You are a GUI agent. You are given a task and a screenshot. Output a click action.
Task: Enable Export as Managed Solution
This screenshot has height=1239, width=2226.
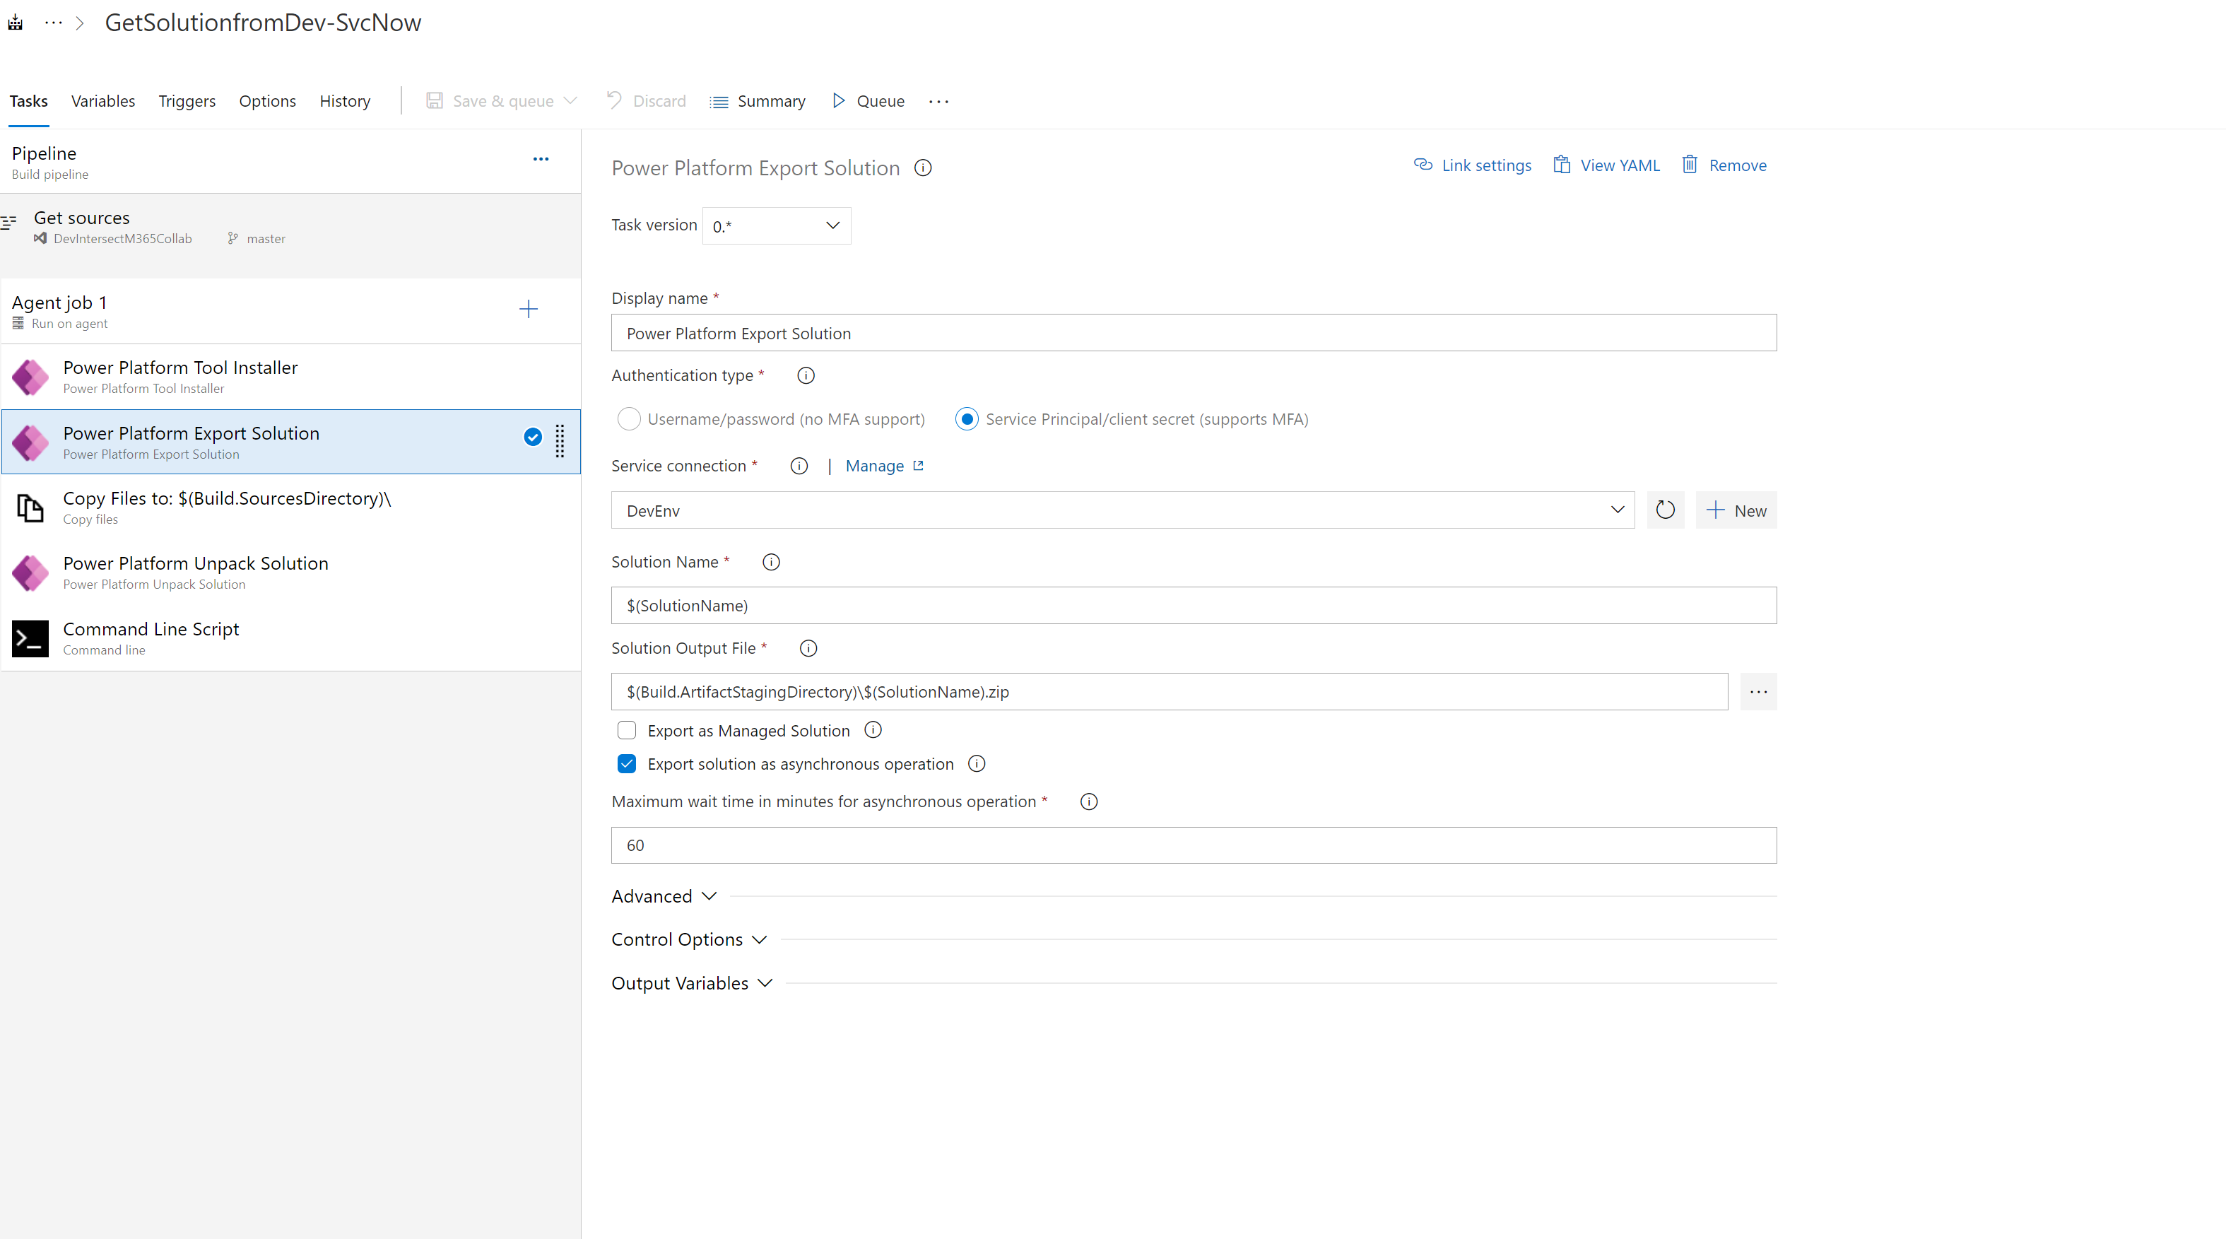pos(627,729)
